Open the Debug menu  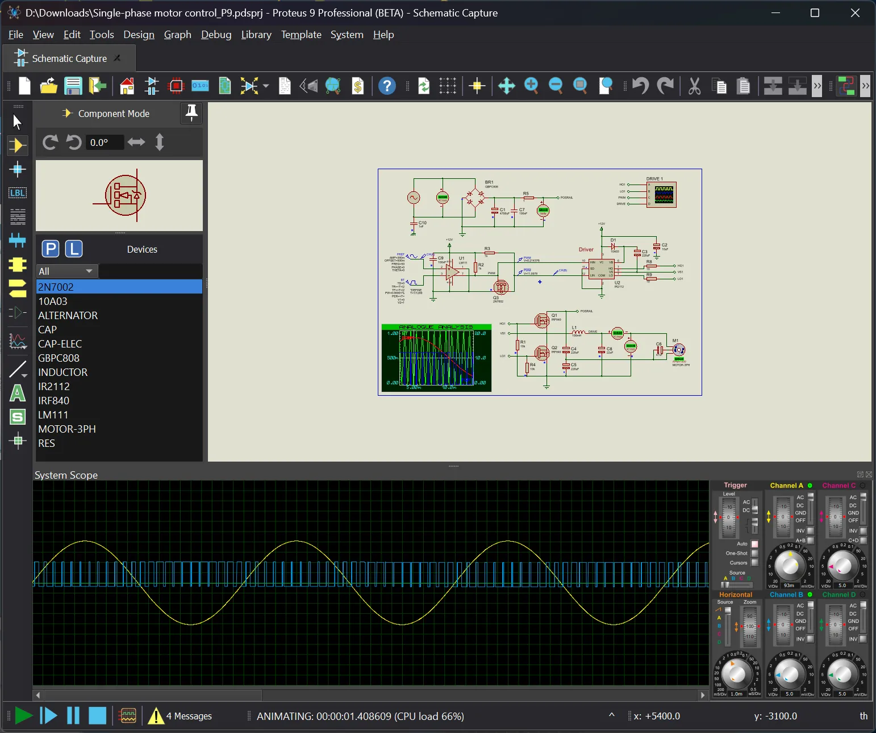tap(216, 35)
